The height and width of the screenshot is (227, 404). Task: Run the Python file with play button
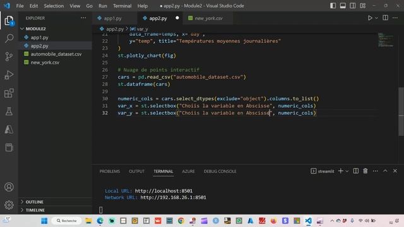pos(370,18)
